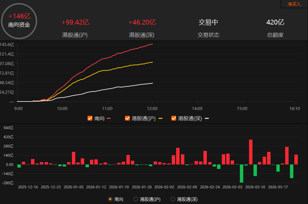Click the +146亿 南向资金 circle indicator
Image resolution: width=308 pixels, height=204 pixels.
[x=19, y=21]
